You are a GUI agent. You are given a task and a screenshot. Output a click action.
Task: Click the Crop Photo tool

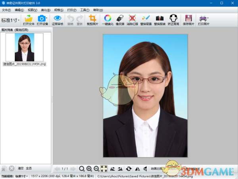92,18
